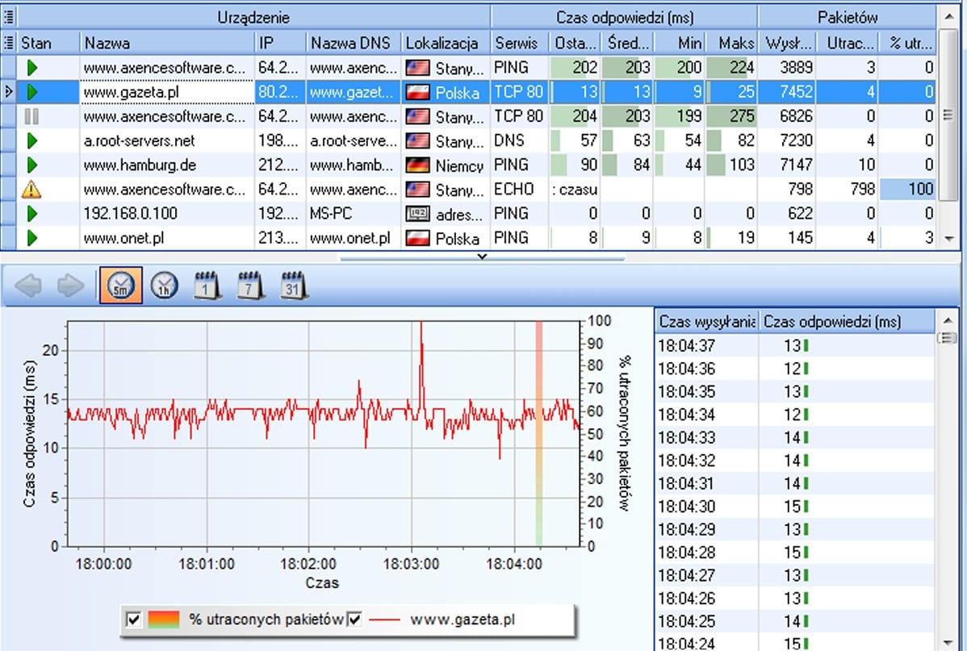Screen dimensions: 967x651
Task: Collapse the chart panel using splitter chevron
Action: coord(482,257)
